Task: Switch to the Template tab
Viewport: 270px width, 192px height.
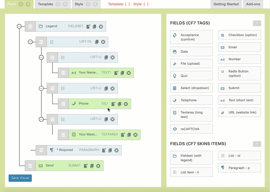Action: 45,4
